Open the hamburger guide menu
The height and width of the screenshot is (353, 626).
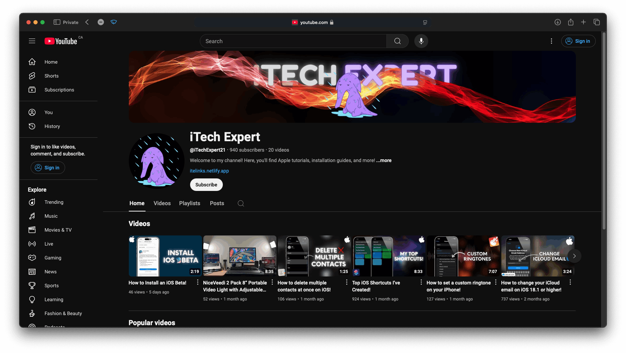coord(32,41)
